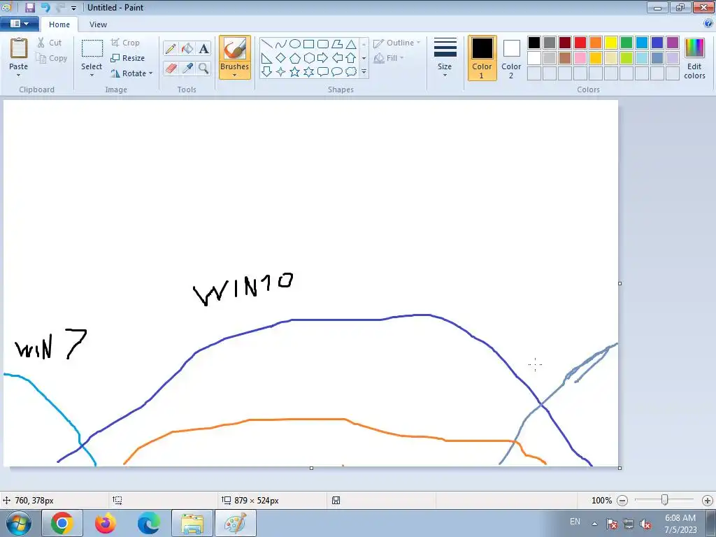Expand the Select dropdown arrow
The height and width of the screenshot is (537, 716).
[x=92, y=76]
